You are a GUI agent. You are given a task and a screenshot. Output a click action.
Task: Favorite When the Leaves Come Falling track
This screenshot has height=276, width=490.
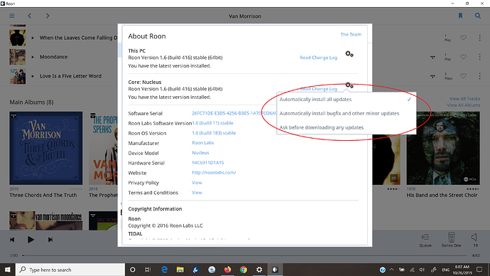(x=463, y=38)
